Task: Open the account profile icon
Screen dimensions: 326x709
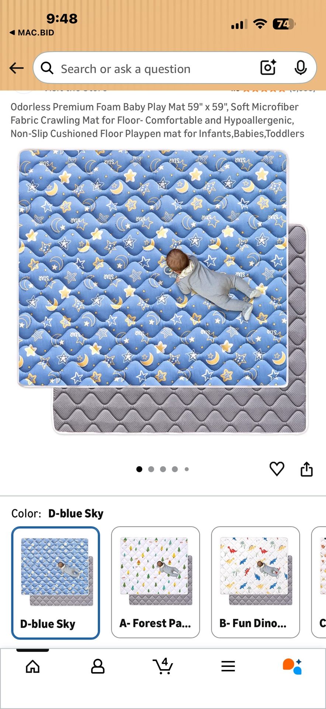Action: coord(98,666)
